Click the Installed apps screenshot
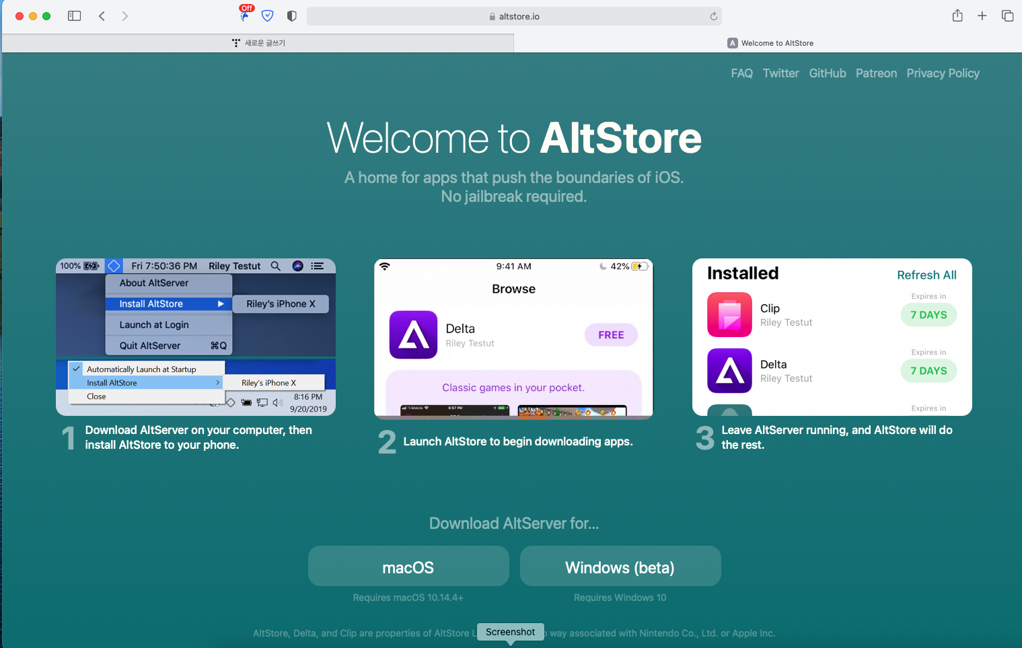 (832, 337)
